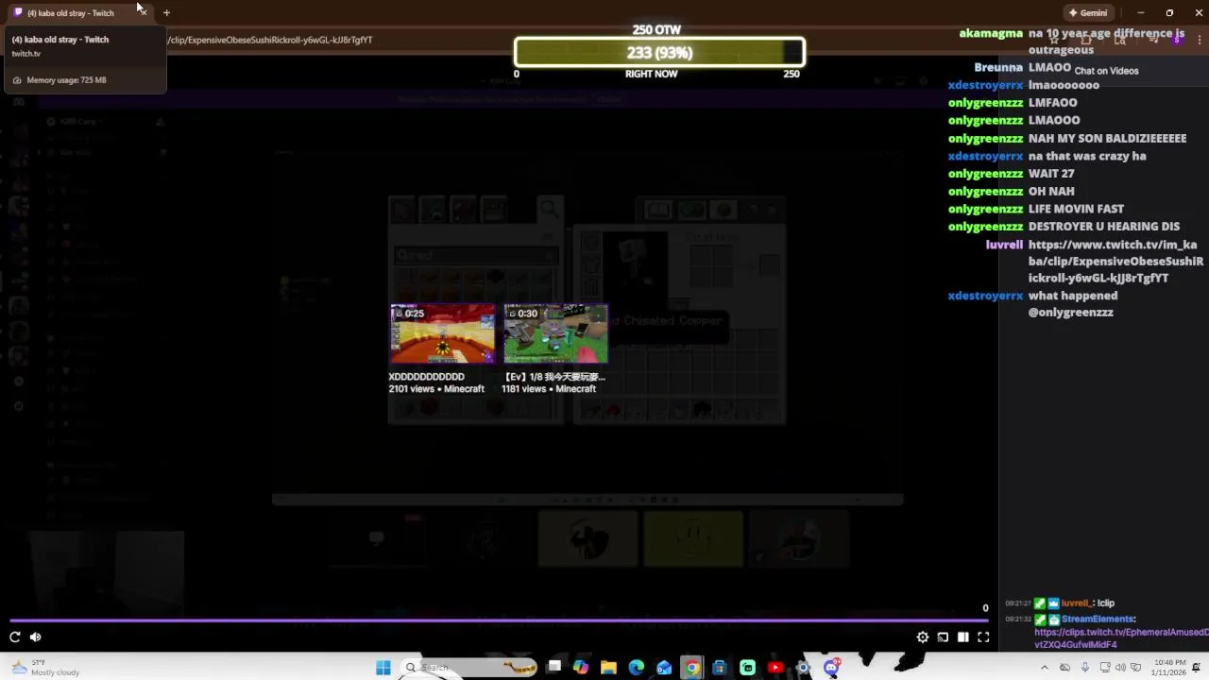Open the green app icon beside Microsoft Store

click(748, 668)
